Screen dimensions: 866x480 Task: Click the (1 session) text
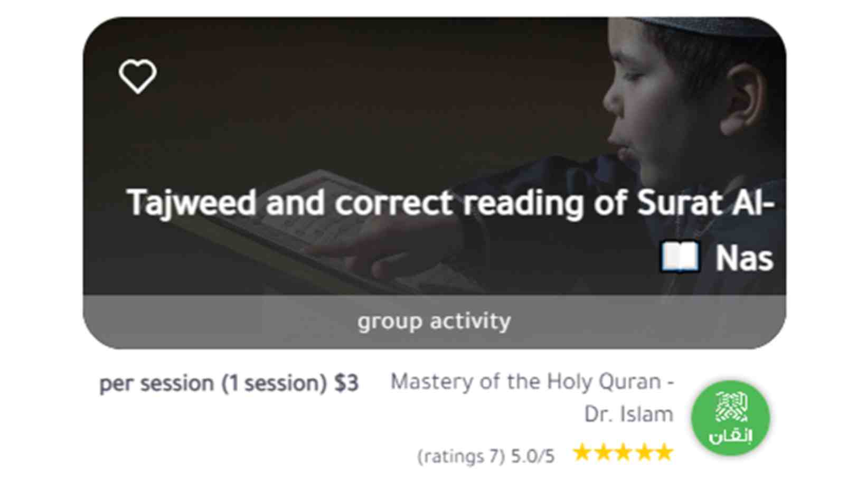[x=274, y=383]
